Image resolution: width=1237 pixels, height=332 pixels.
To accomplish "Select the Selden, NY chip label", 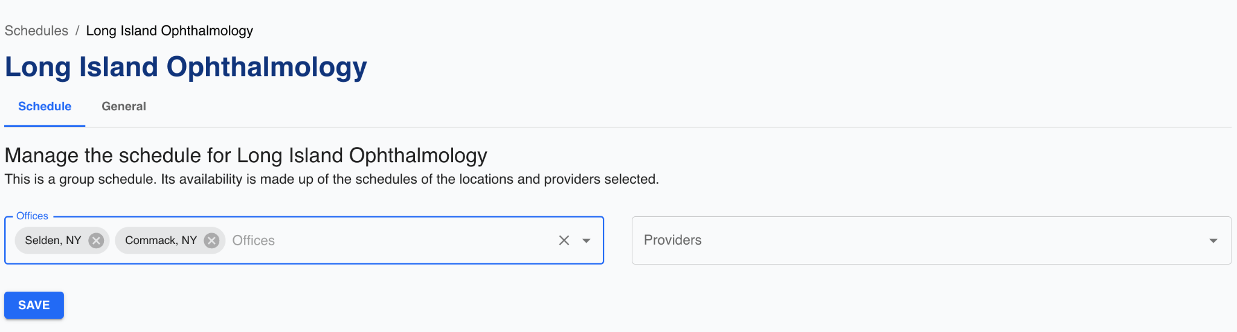I will tap(53, 240).
